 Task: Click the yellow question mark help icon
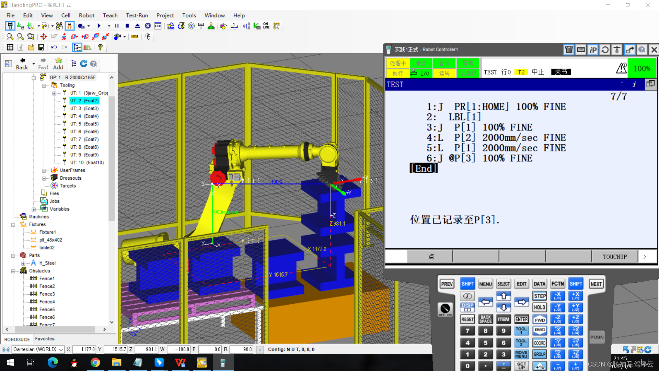point(100,47)
